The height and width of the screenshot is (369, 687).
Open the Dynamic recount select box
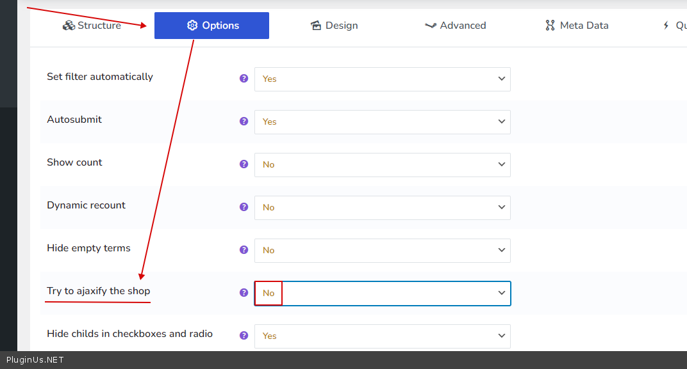click(382, 207)
